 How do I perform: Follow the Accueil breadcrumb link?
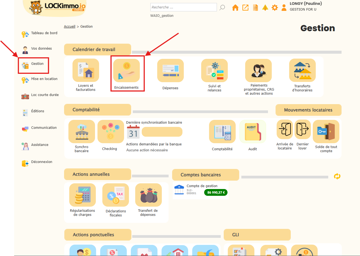[x=70, y=27]
